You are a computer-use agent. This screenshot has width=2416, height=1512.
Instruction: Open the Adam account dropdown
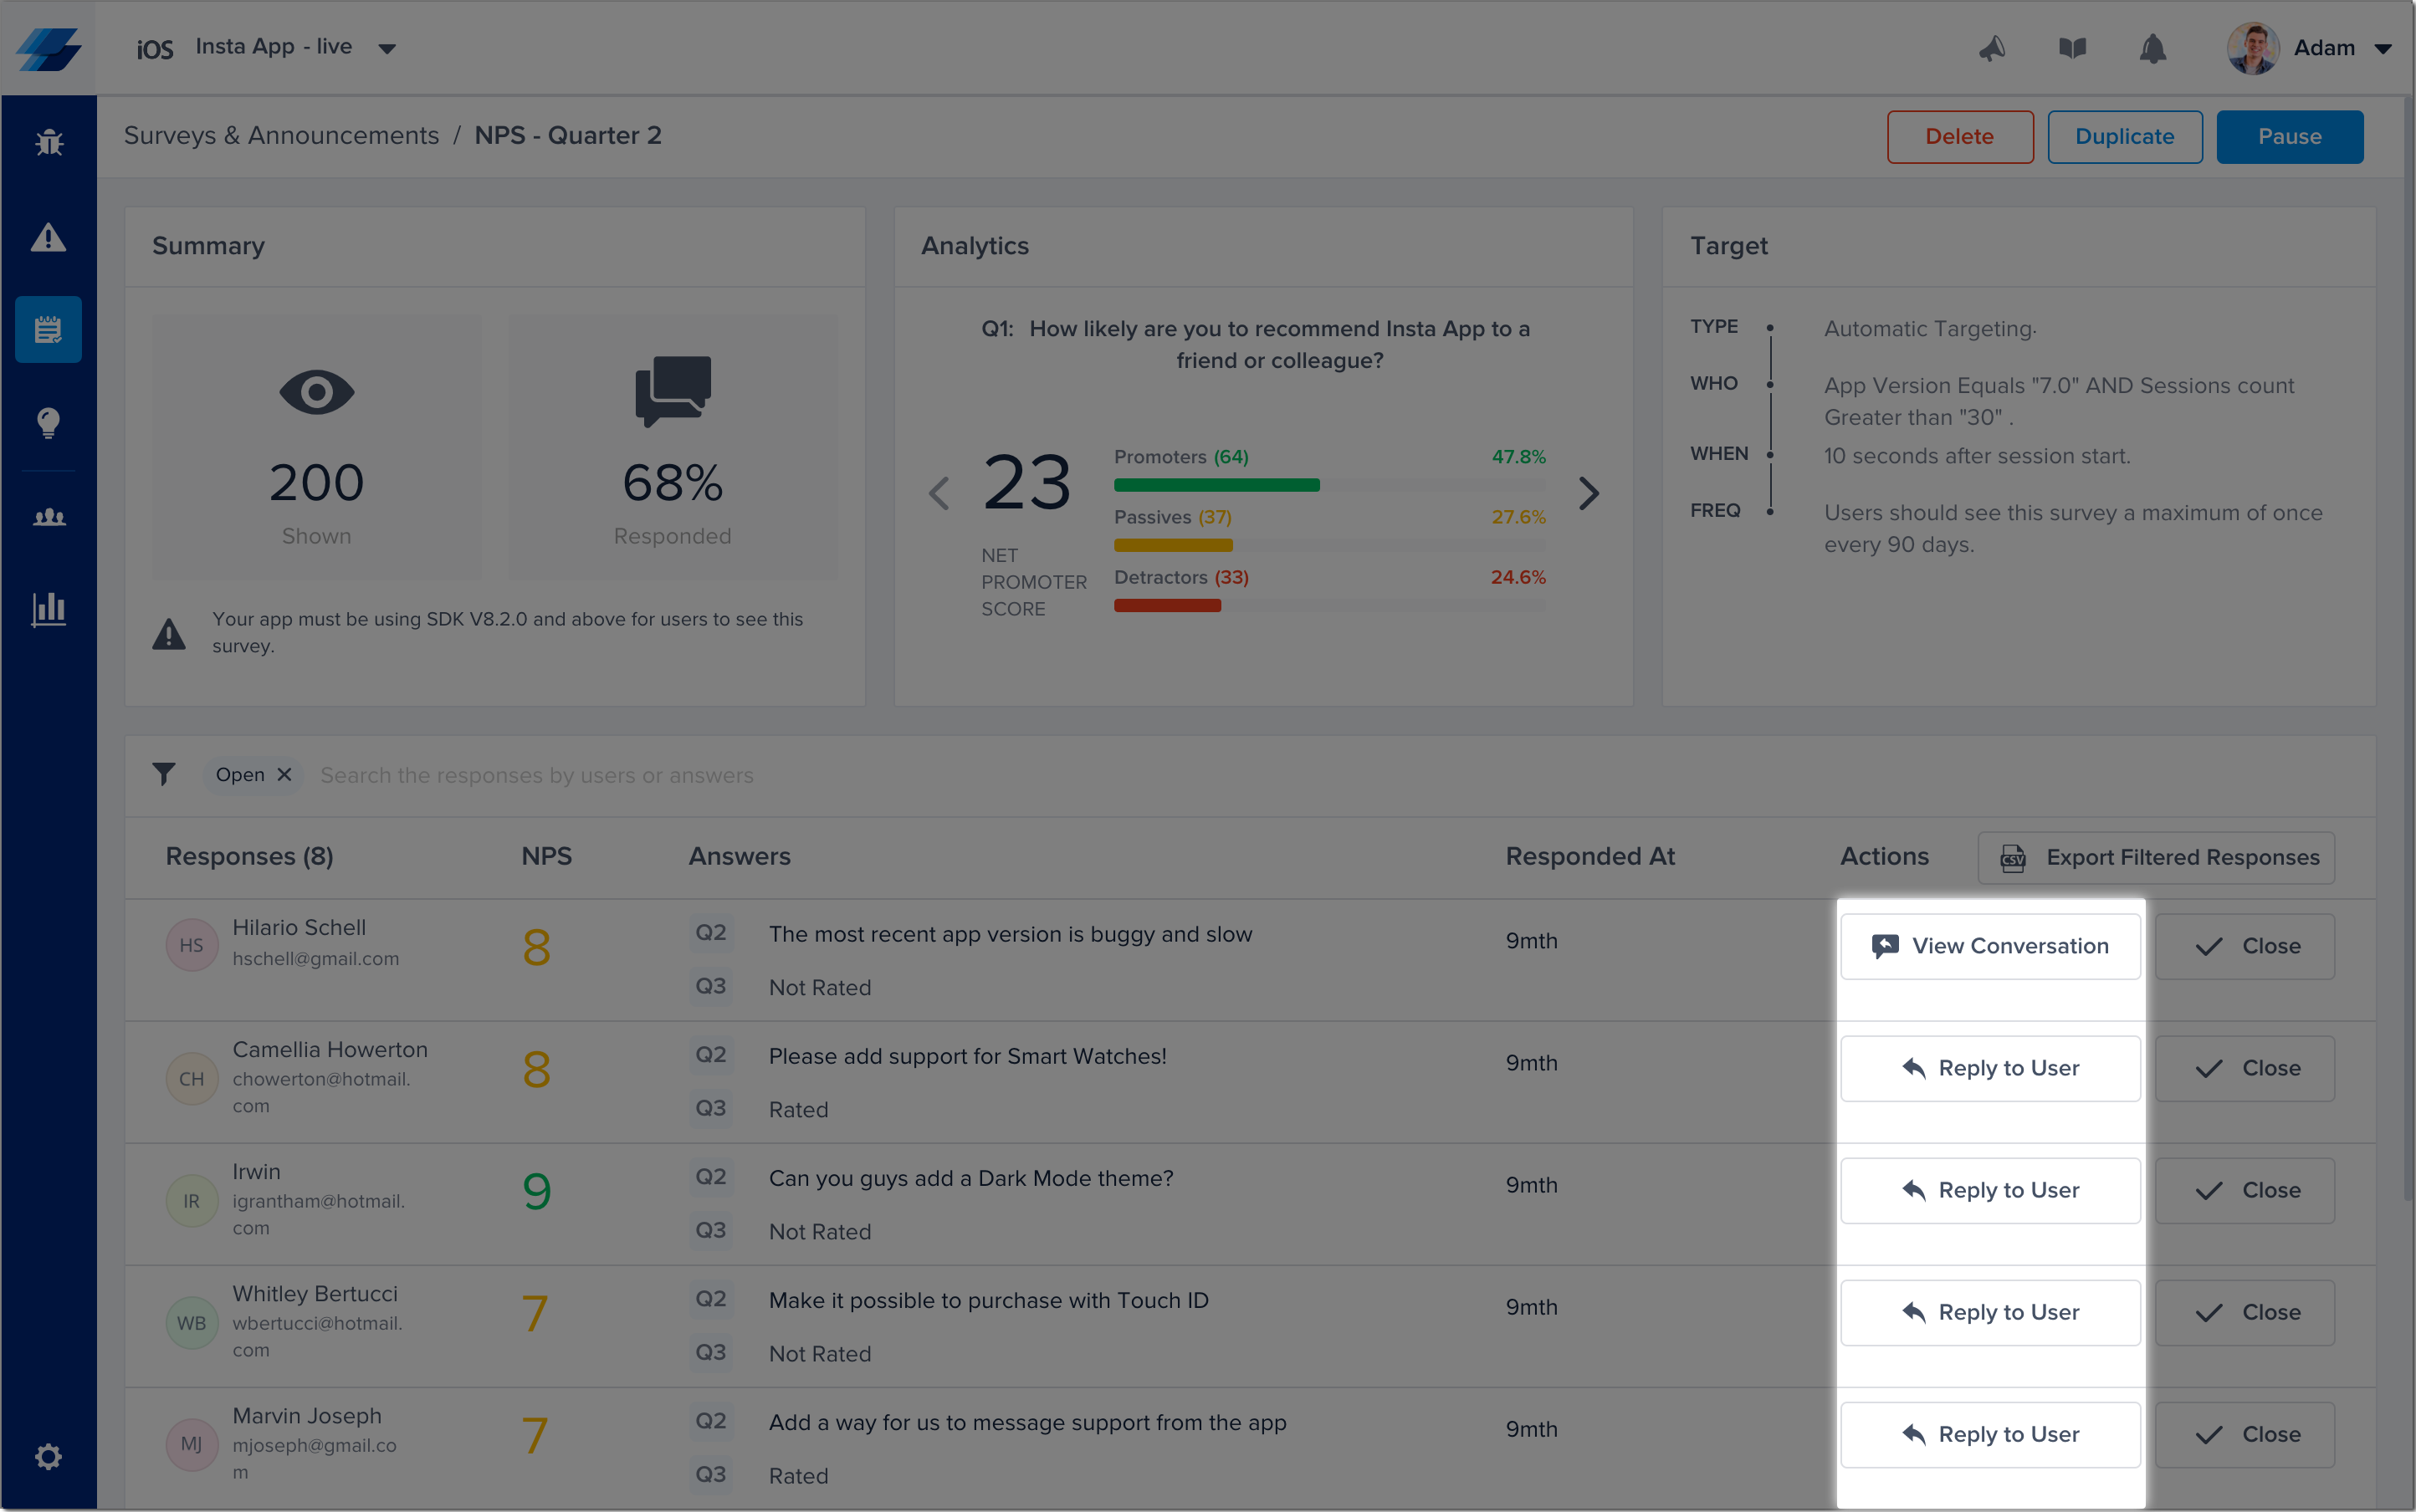tap(2382, 48)
